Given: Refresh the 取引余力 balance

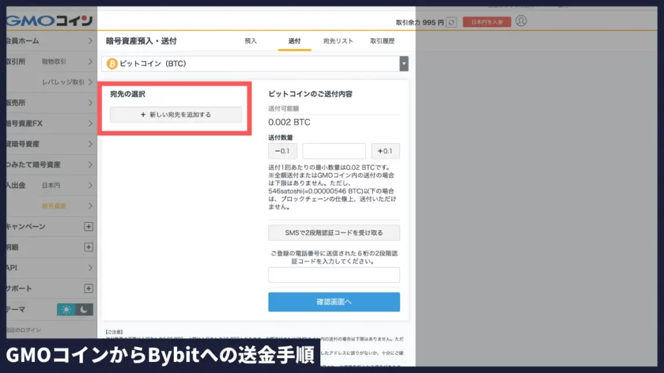Looking at the screenshot, I should 451,22.
